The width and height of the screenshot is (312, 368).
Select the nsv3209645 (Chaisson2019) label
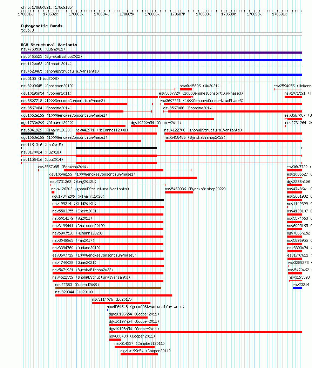pos(47,86)
